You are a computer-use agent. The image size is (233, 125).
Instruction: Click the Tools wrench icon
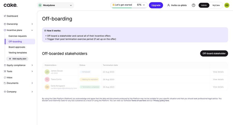point(5,71)
